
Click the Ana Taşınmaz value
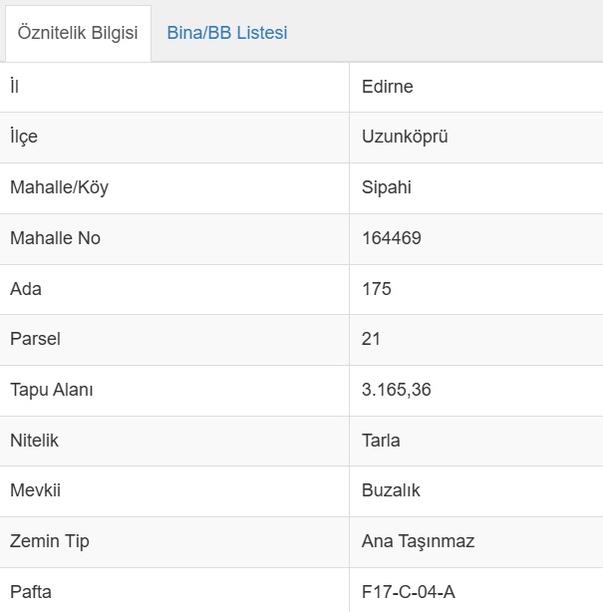(418, 541)
